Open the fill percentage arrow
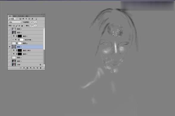 coord(35,26)
